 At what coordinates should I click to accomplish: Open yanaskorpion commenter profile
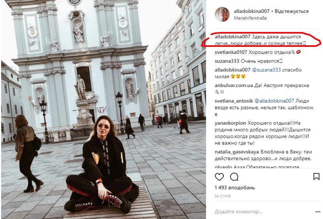coord(230,123)
